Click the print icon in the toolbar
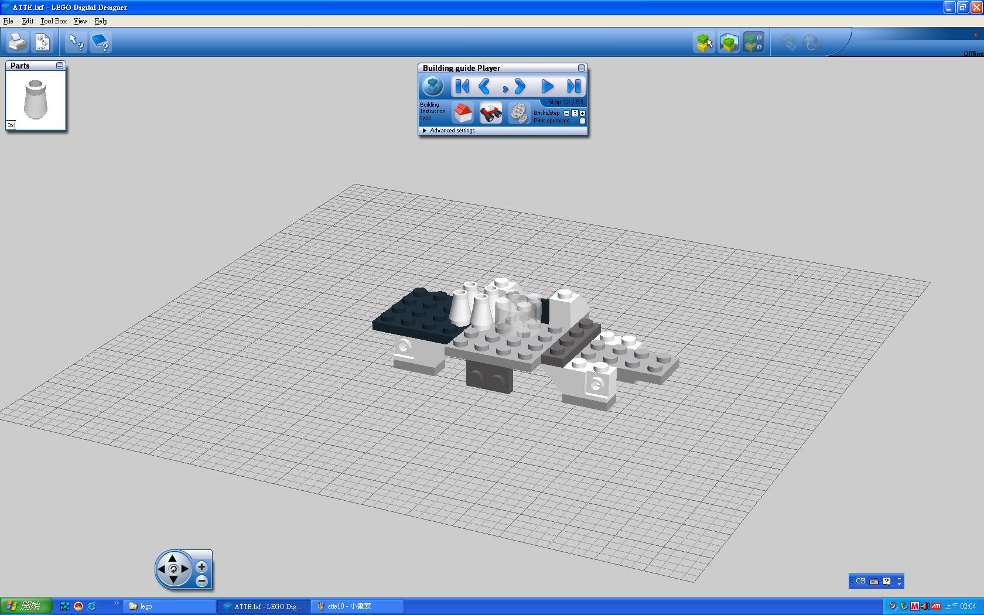The width and height of the screenshot is (984, 615). pos(18,42)
